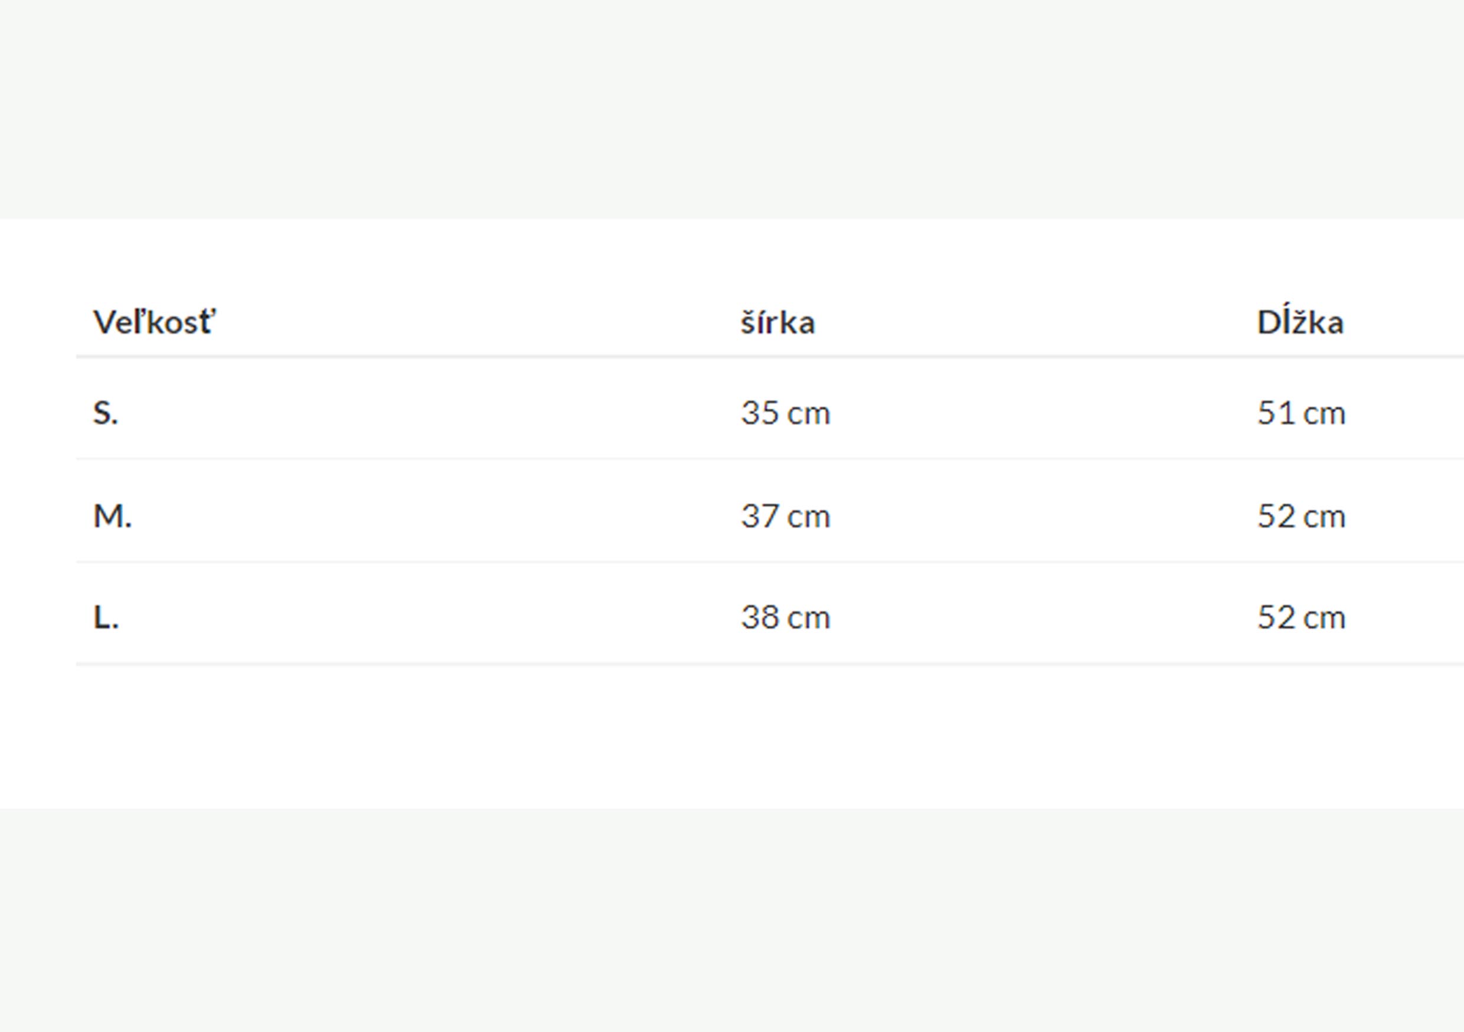Image resolution: width=1464 pixels, height=1032 pixels.
Task: Select the S. size row label
Action: point(105,413)
